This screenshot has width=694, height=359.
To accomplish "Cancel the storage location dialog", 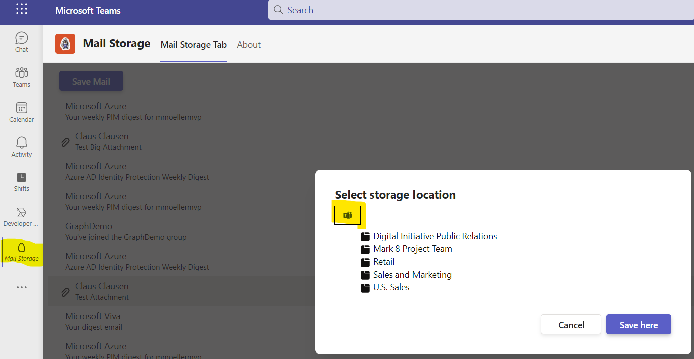I will pyautogui.click(x=571, y=325).
